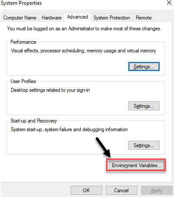This screenshot has height=197, width=174.
Task: Cancel the System Properties dialog
Action: (x=121, y=191)
